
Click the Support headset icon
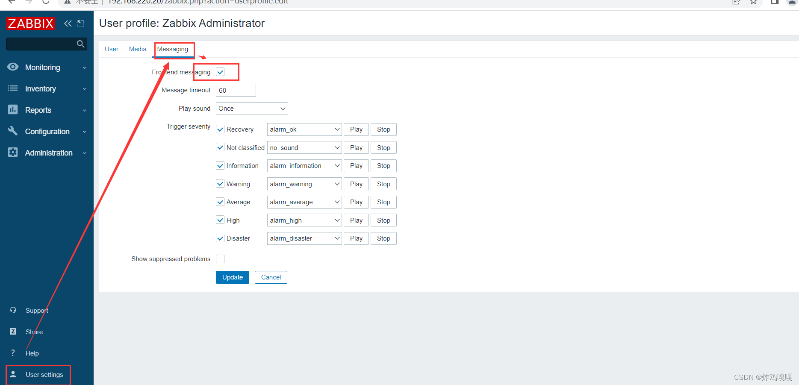click(13, 310)
